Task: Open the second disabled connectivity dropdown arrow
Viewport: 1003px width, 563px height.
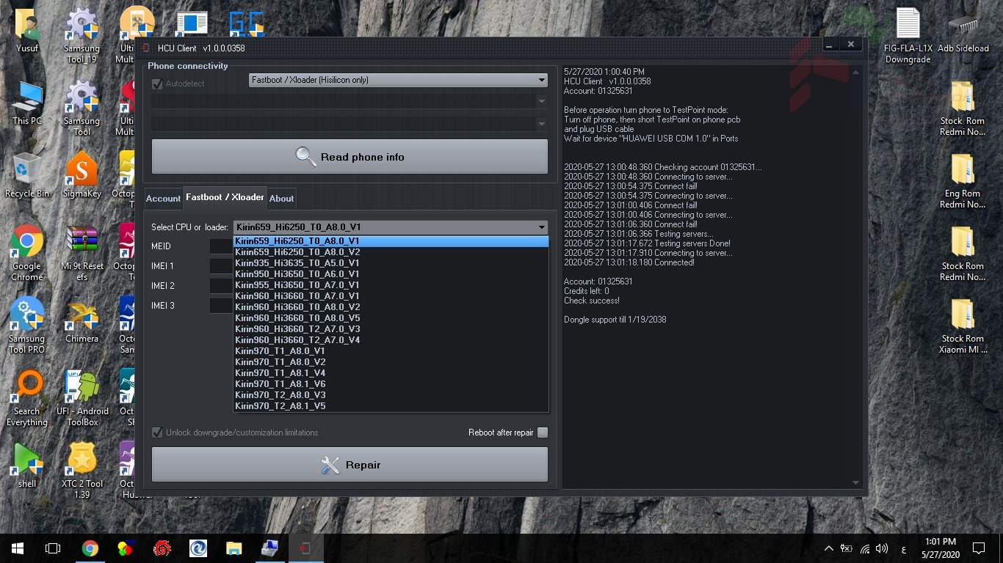Action: coord(542,101)
